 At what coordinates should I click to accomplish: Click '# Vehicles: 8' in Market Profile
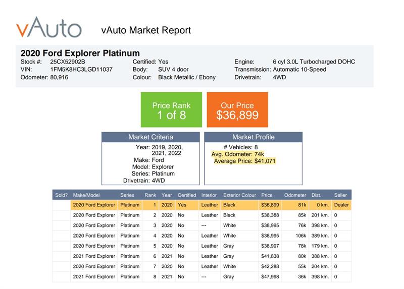coord(241,147)
